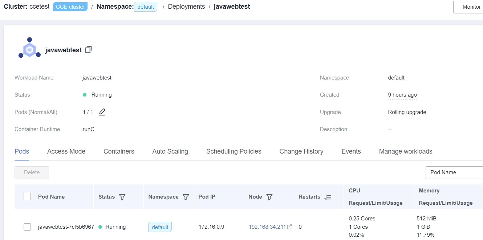Open the node in new tab via external link icon
Image resolution: width=483 pixels, height=240 pixels.
click(x=289, y=226)
